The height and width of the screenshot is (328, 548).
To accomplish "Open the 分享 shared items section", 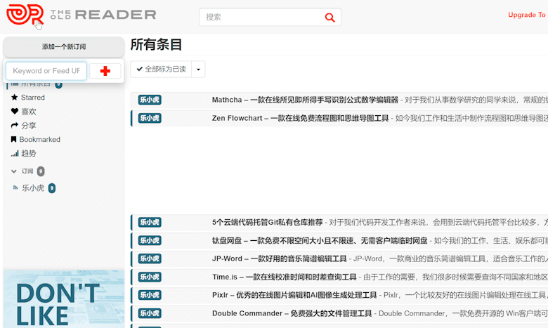I will (x=29, y=126).
